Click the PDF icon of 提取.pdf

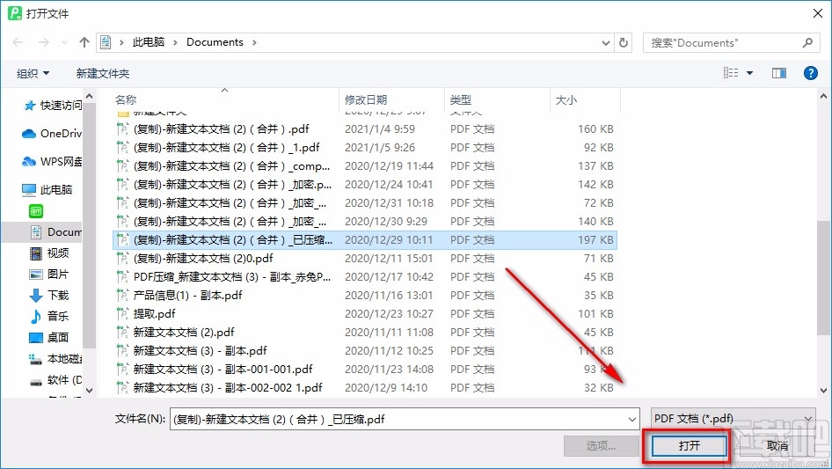pos(122,314)
